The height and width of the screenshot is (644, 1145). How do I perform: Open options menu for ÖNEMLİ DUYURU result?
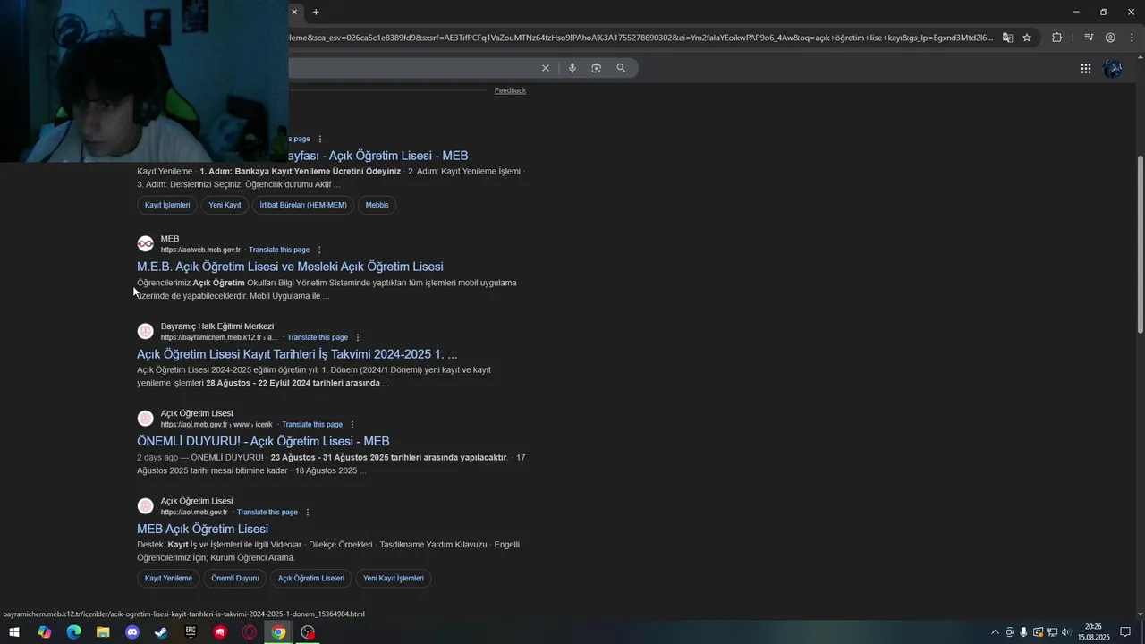[x=352, y=424]
